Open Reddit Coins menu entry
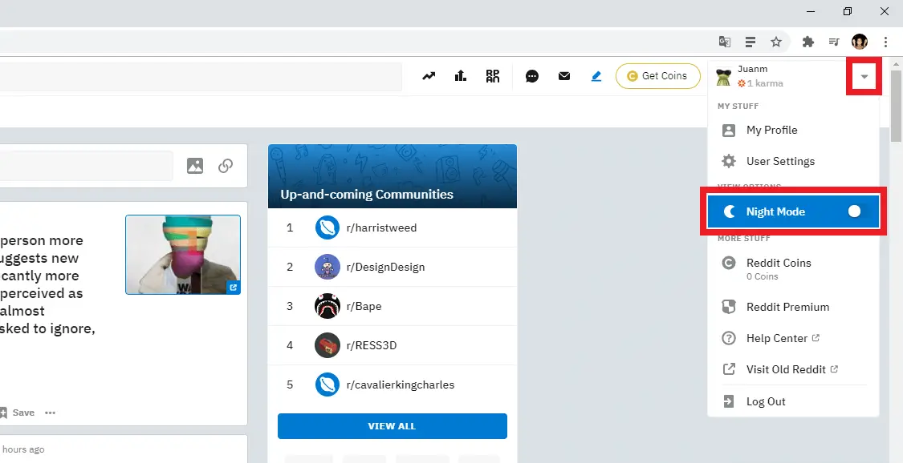The height and width of the screenshot is (463, 903). pyautogui.click(x=793, y=268)
